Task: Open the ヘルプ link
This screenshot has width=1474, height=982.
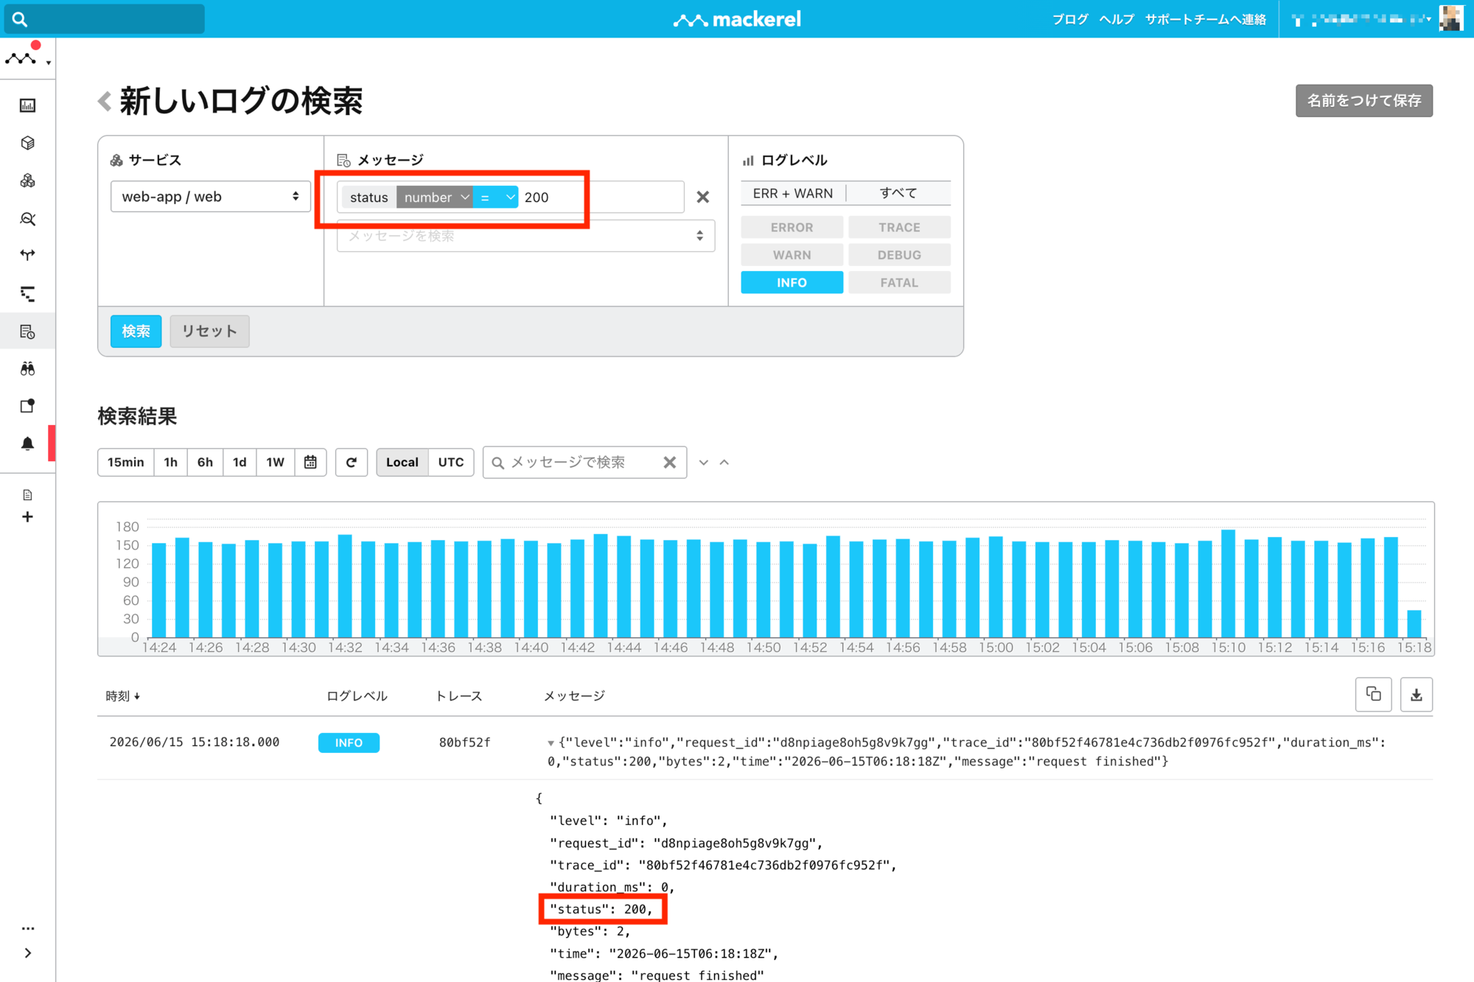Action: click(x=1117, y=19)
